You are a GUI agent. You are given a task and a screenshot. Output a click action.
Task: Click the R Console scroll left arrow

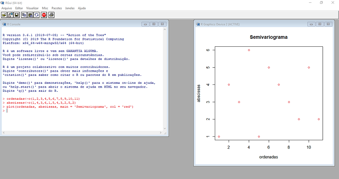[4, 133]
